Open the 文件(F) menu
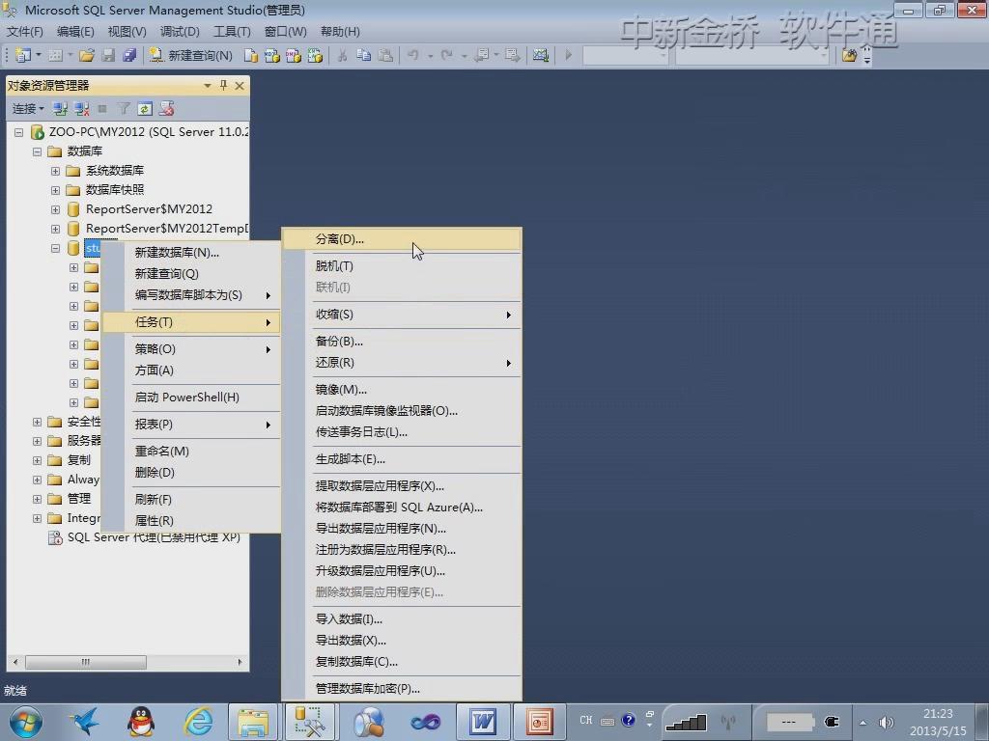 [24, 32]
